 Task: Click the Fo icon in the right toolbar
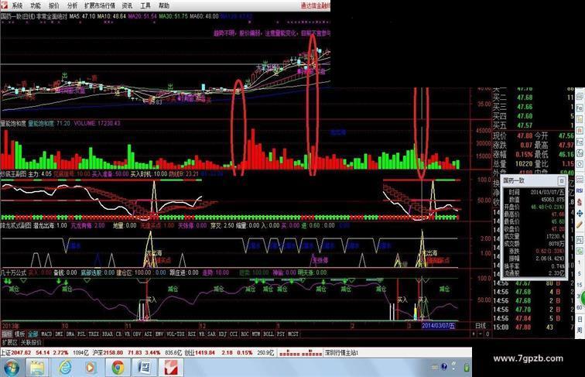pyautogui.click(x=580, y=108)
